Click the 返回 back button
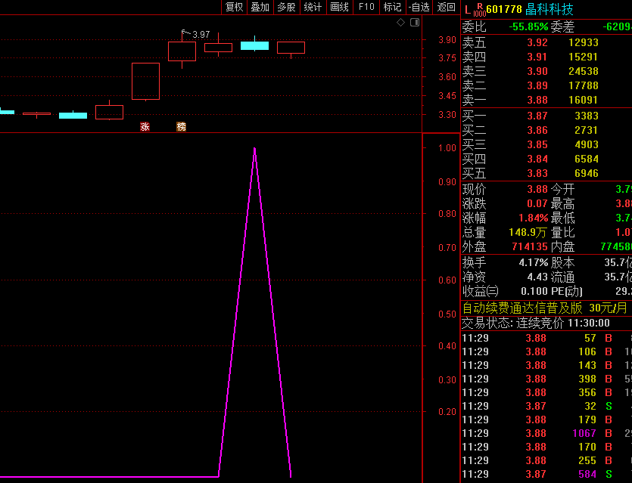This screenshot has height=483, width=632. pos(446,7)
